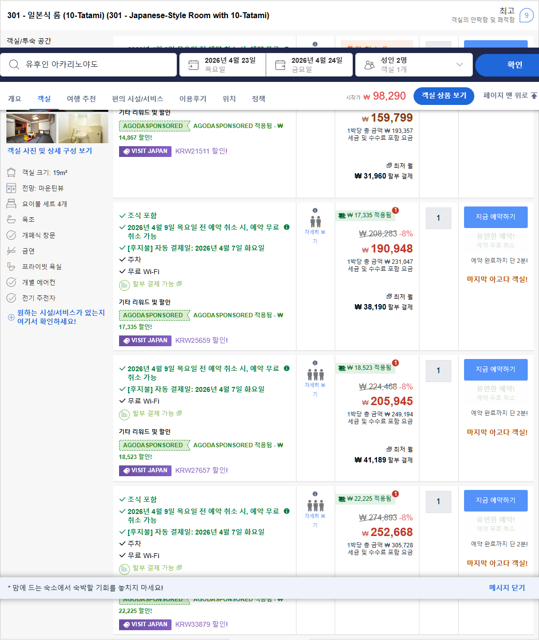Click the 지금 예약하기 booking button
Viewport: 539px width, 640px height.
click(x=495, y=217)
